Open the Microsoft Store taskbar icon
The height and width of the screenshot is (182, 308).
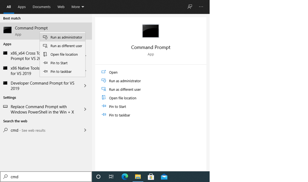pyautogui.click(x=151, y=177)
